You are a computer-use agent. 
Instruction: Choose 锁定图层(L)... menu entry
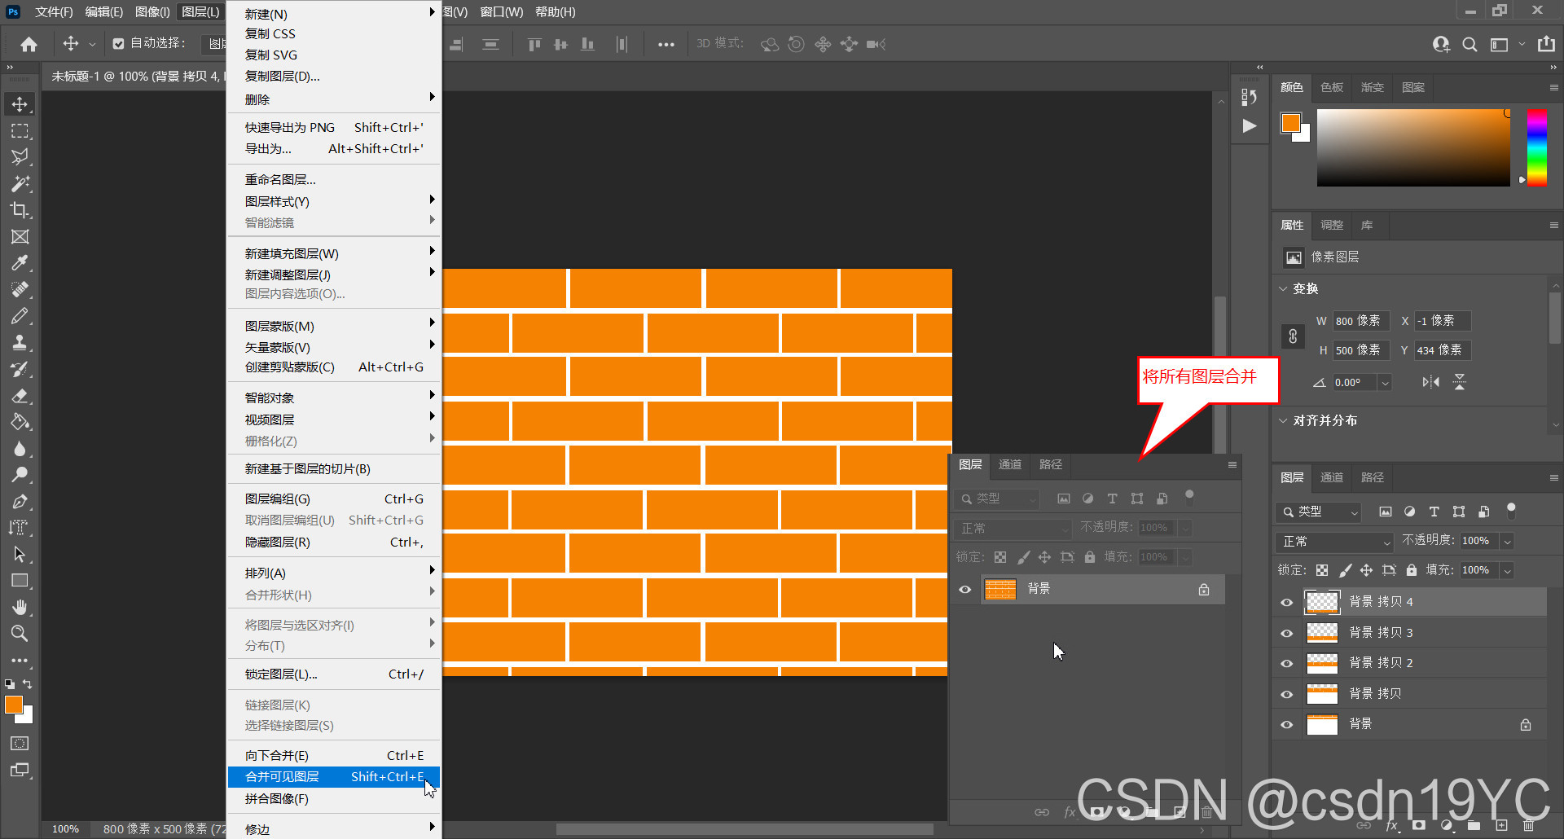click(334, 674)
